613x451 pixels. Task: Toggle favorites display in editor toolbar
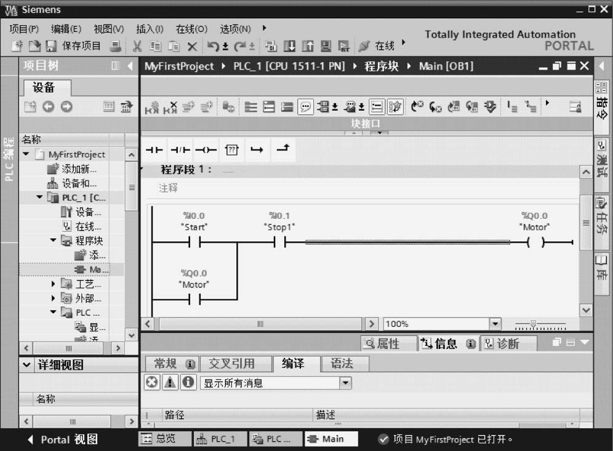pyautogui.click(x=395, y=106)
